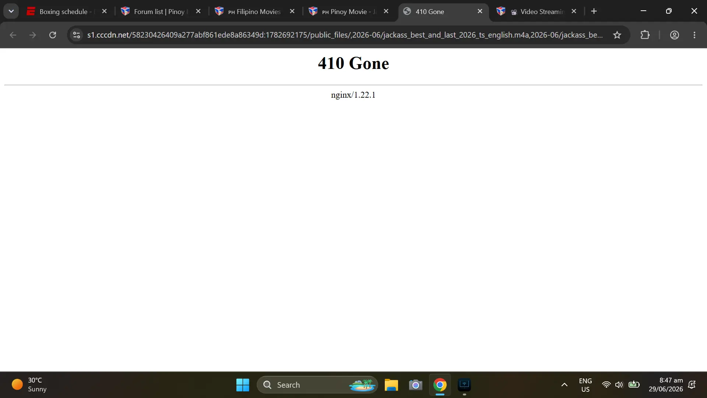Click the s1.cccdn.net address bar URL
Image resolution: width=707 pixels, height=398 pixels.
point(345,35)
